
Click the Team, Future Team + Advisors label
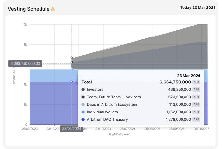point(114,97)
